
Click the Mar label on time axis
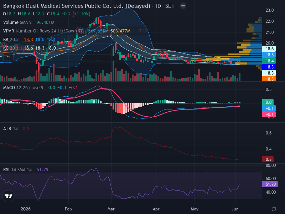click(111, 209)
